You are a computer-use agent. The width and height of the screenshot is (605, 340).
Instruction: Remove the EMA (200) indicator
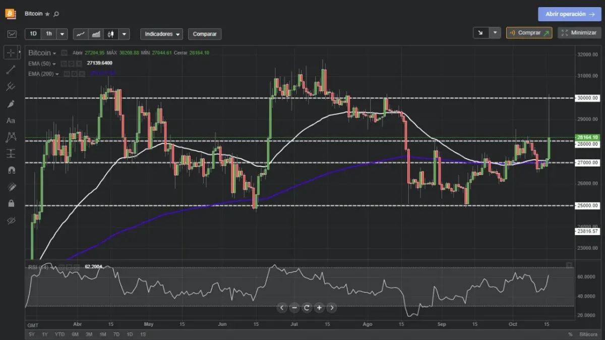[x=82, y=74]
